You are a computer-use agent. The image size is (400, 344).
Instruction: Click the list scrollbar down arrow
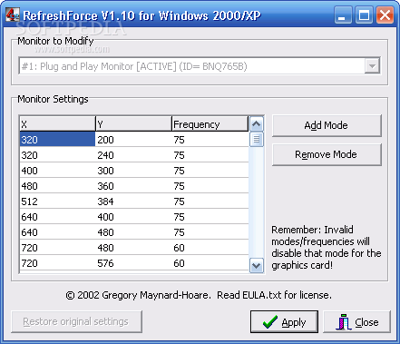[257, 266]
